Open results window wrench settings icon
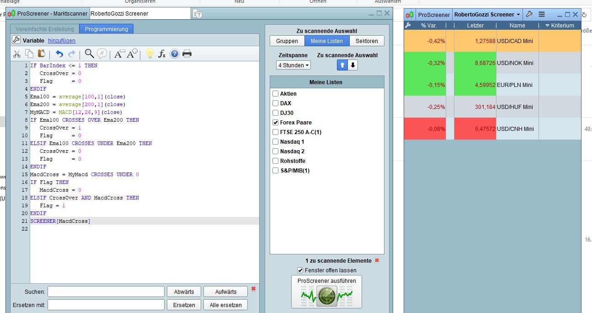This screenshot has height=313, width=592. (529, 14)
